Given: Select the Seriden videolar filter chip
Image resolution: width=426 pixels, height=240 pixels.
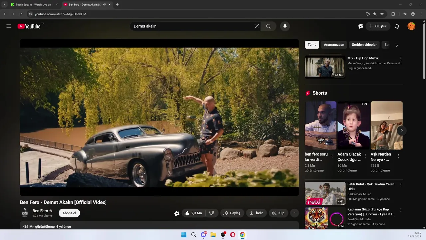Looking at the screenshot, I should pyautogui.click(x=364, y=45).
